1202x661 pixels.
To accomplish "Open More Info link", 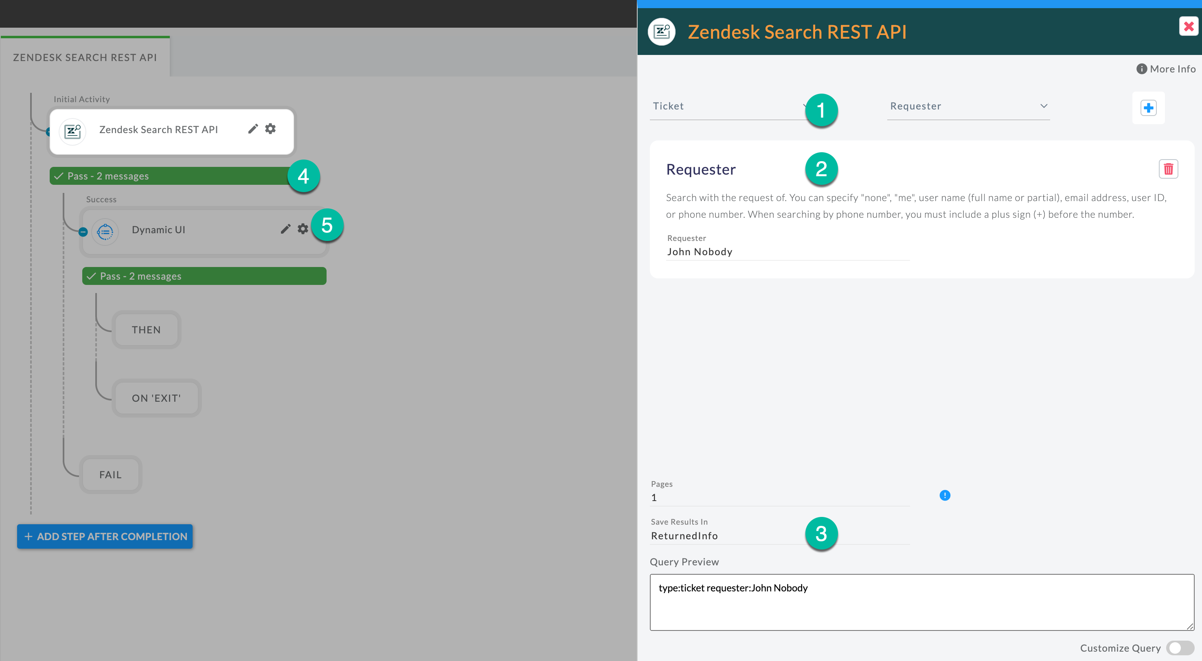I will point(1166,69).
